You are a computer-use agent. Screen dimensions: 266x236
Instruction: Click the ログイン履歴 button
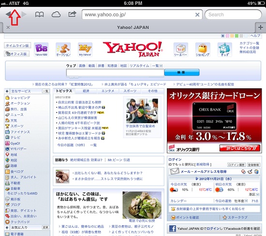coord(236,165)
